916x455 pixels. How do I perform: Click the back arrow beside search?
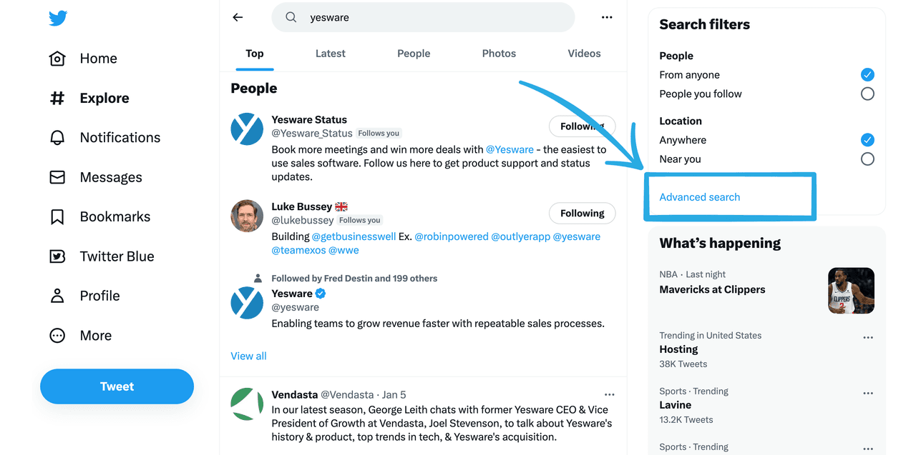pyautogui.click(x=238, y=18)
